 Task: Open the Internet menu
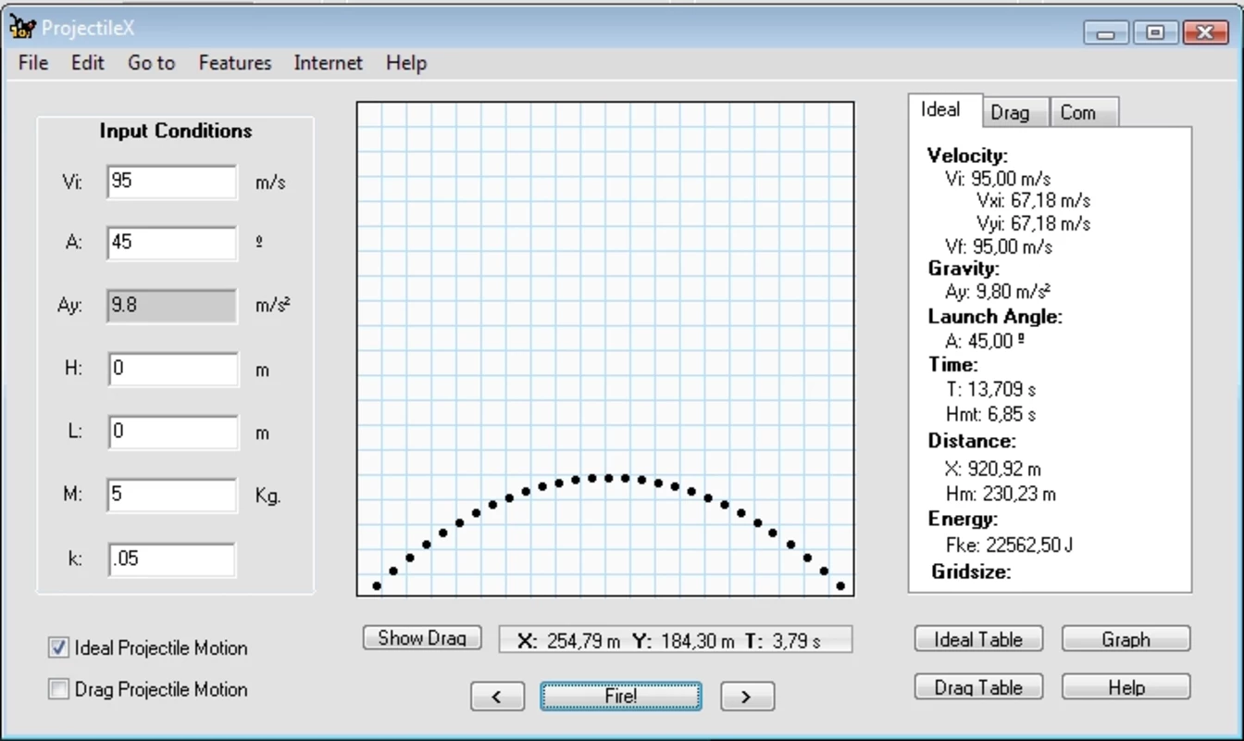point(329,63)
